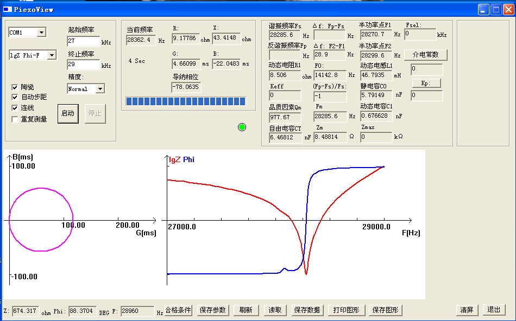Open 合格条件 settings
The height and width of the screenshot is (321, 516).
click(x=178, y=310)
